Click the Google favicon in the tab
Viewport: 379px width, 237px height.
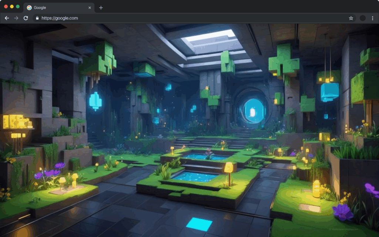[29, 8]
